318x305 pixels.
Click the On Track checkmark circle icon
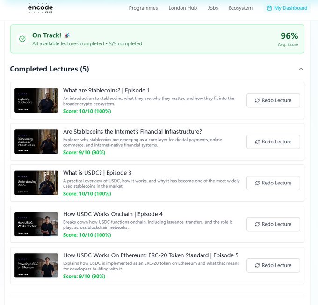22,39
